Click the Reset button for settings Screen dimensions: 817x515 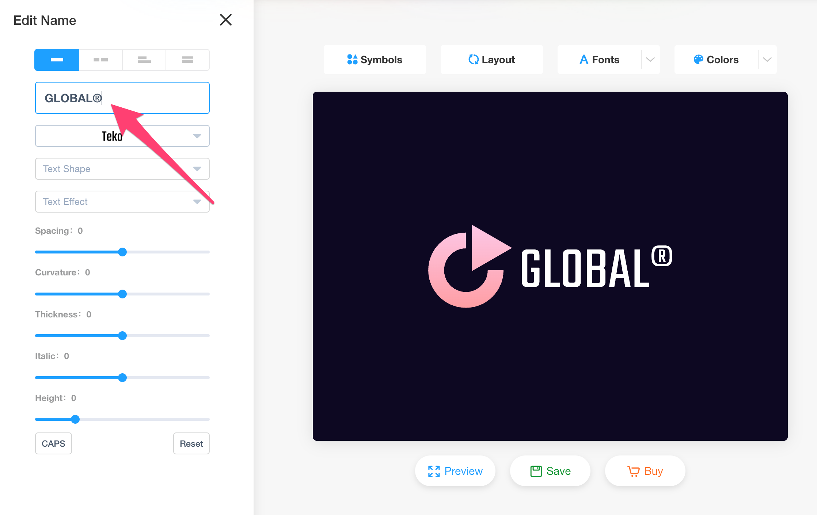[x=191, y=444]
